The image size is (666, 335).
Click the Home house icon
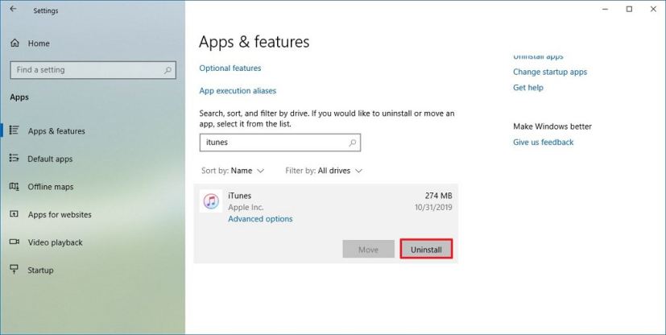pyautogui.click(x=14, y=43)
